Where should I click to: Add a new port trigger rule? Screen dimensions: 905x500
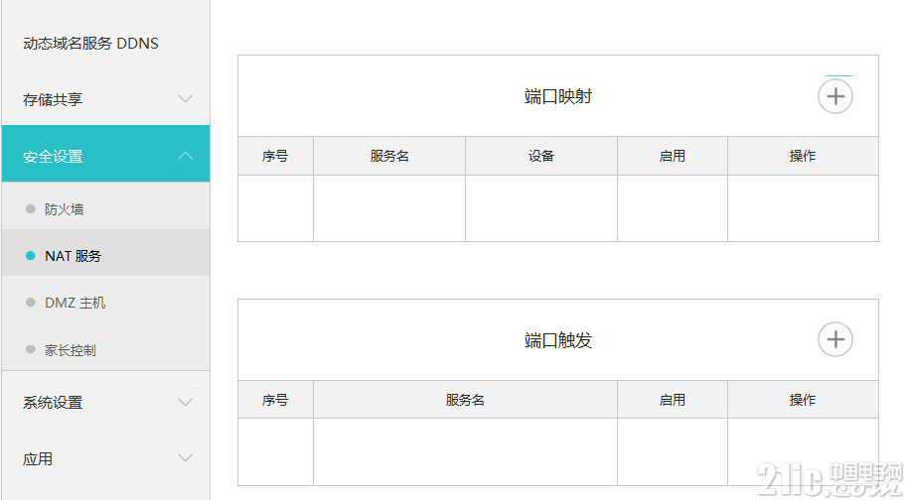coord(835,339)
